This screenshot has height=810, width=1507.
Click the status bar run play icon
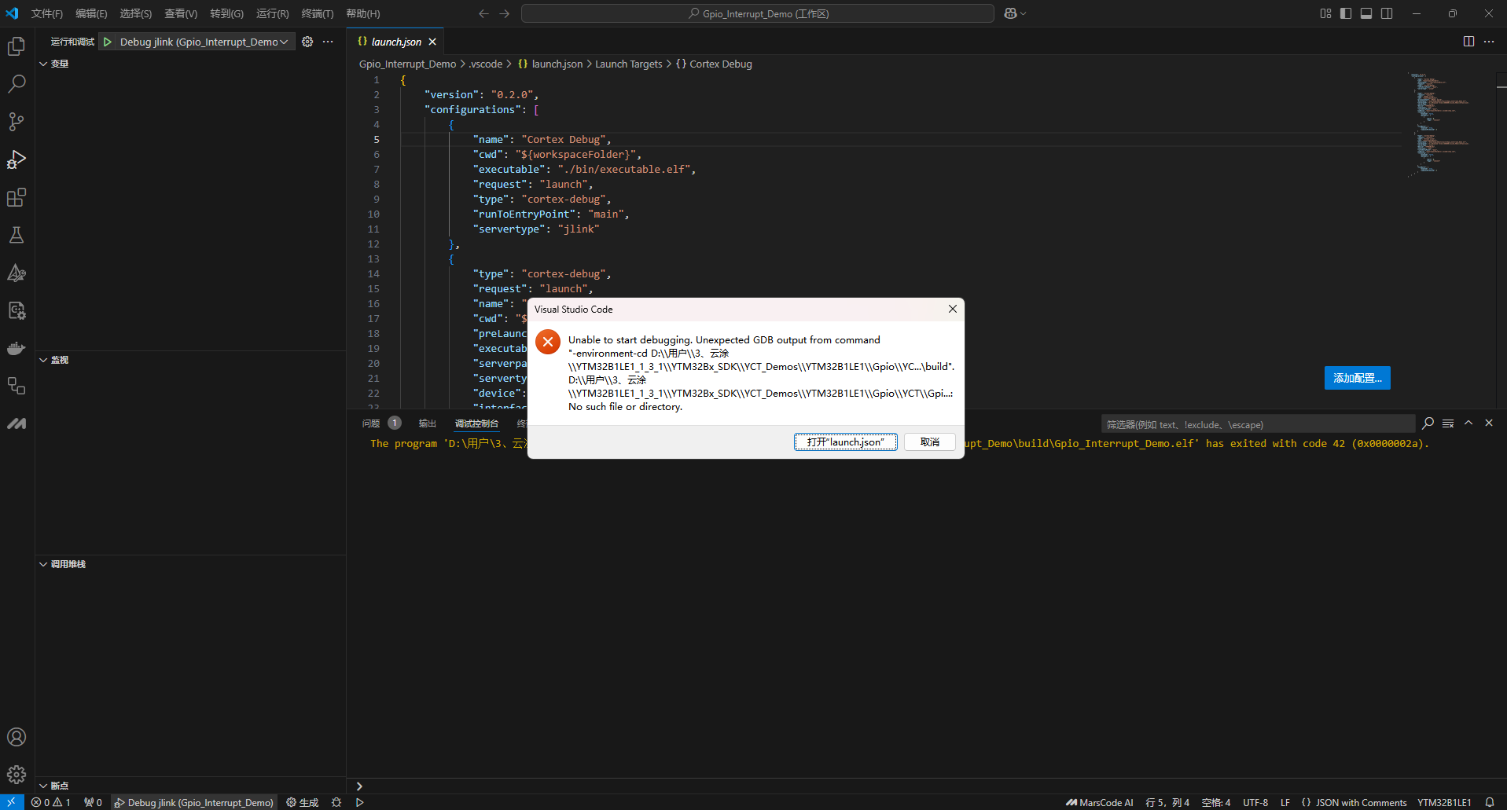359,802
